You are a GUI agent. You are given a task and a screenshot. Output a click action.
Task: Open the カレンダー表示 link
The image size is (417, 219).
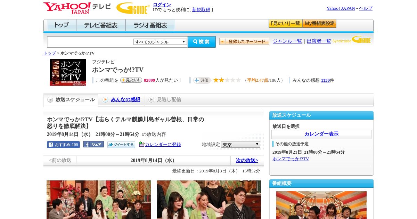click(321, 134)
